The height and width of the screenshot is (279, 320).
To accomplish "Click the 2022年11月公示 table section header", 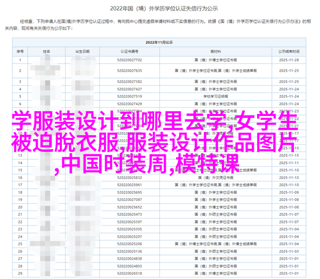I will (159, 41).
